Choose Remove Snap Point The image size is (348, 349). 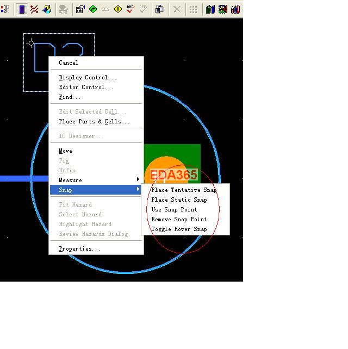pos(185,219)
